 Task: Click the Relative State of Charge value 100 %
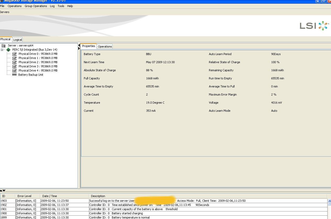[x=275, y=62]
